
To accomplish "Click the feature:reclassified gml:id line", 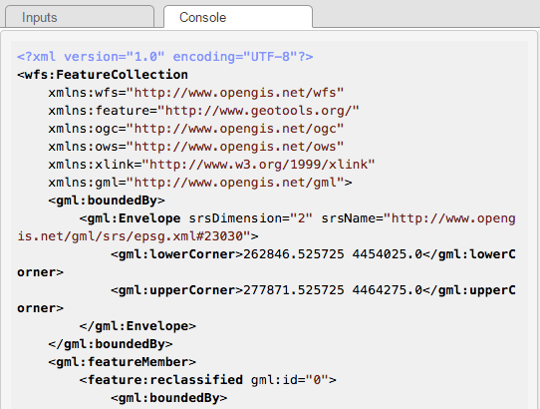I will coord(207,380).
